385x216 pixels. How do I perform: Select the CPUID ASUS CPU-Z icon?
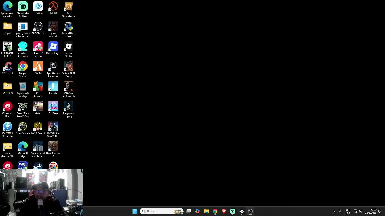[x=8, y=49]
